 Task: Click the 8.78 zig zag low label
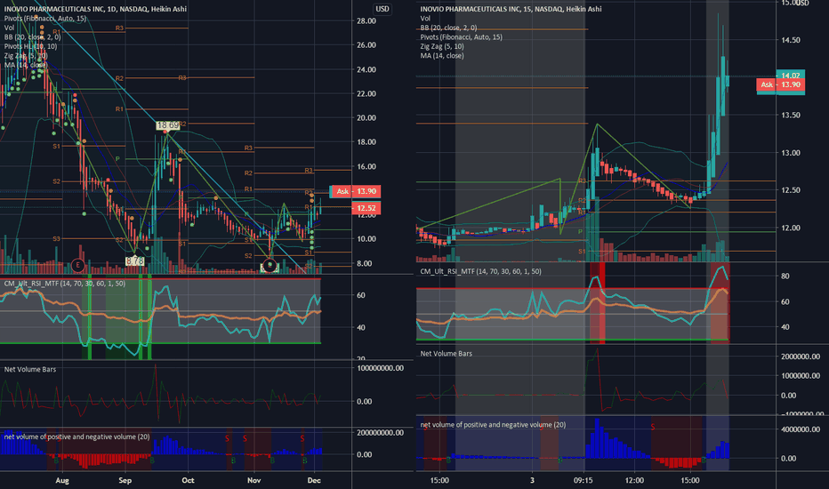pos(135,261)
